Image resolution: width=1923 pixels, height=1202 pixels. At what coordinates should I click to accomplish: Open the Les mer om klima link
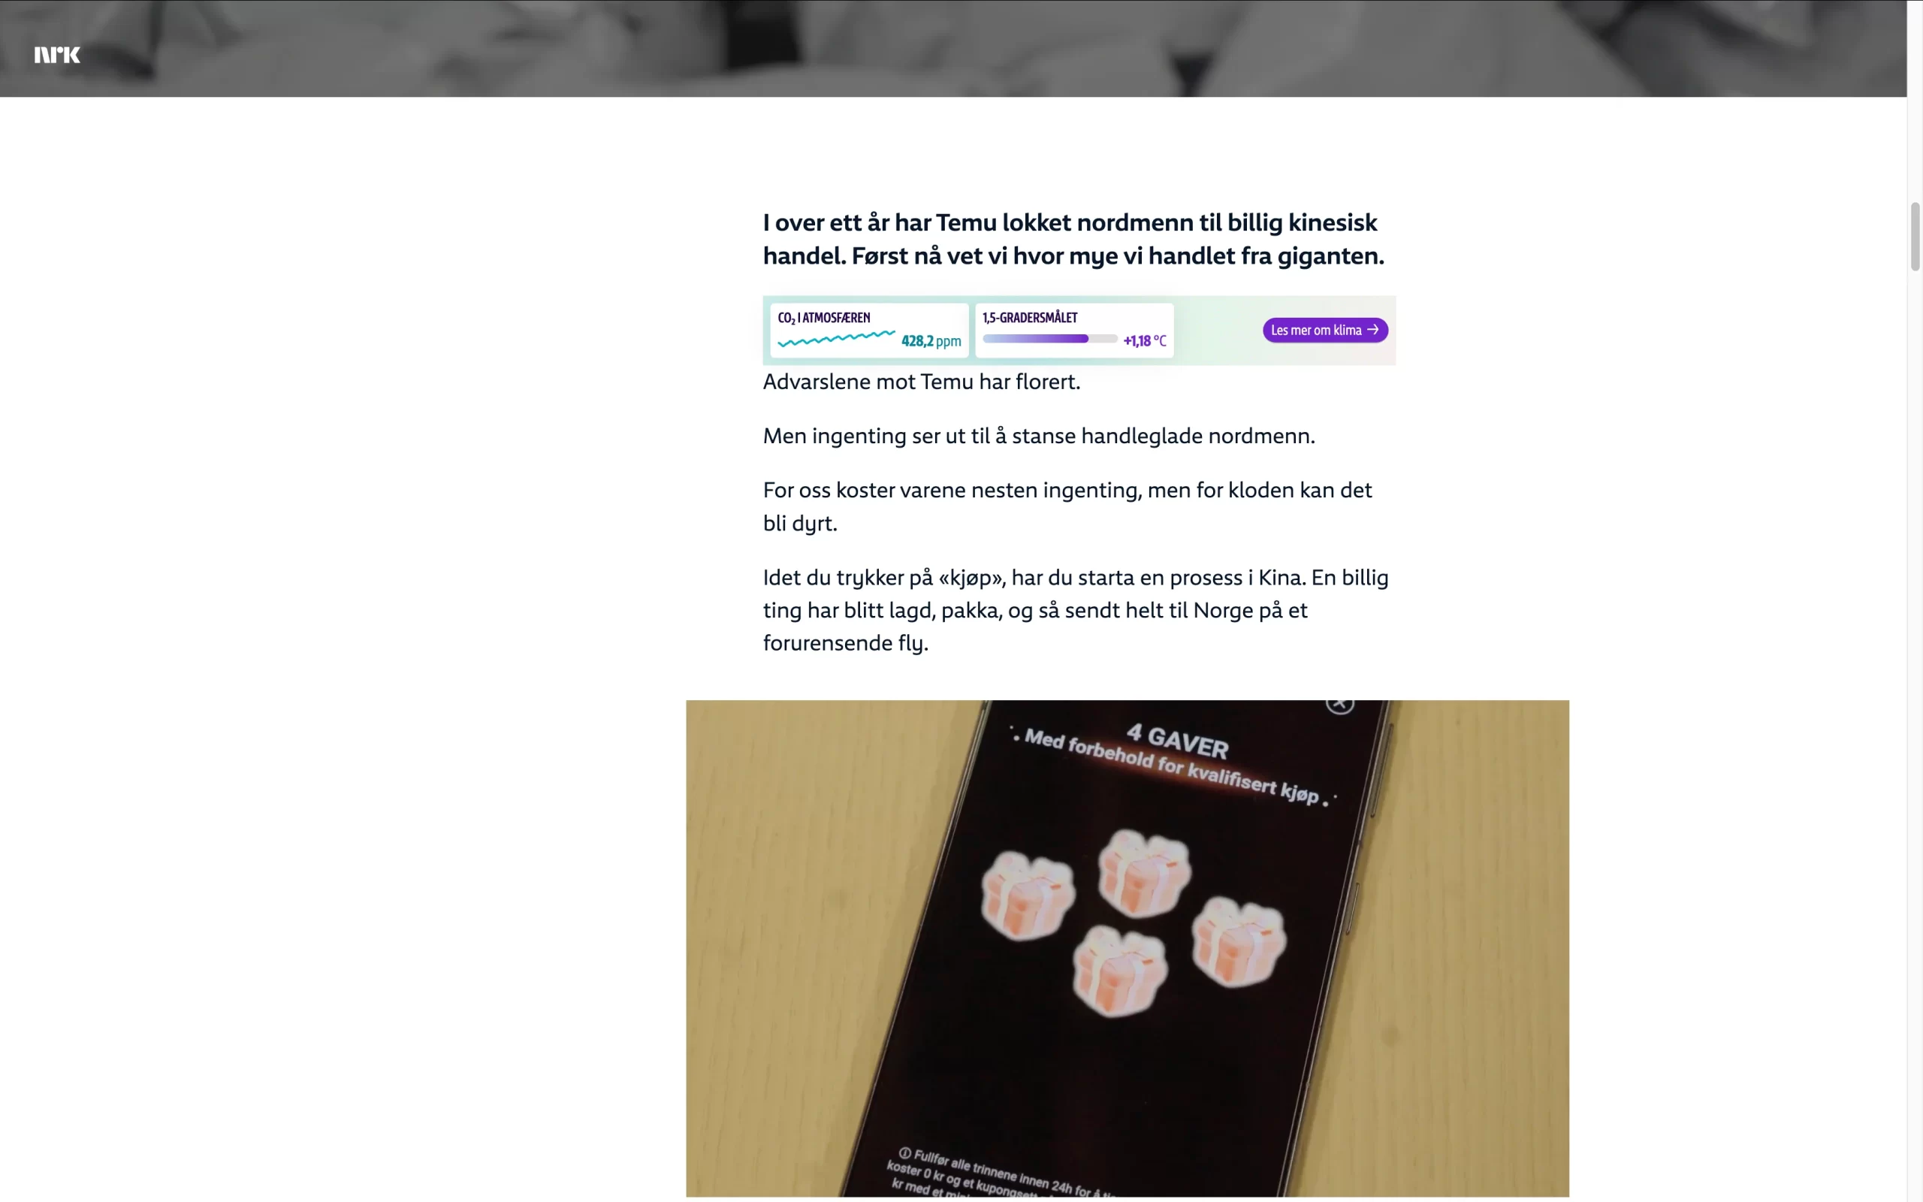tap(1324, 330)
